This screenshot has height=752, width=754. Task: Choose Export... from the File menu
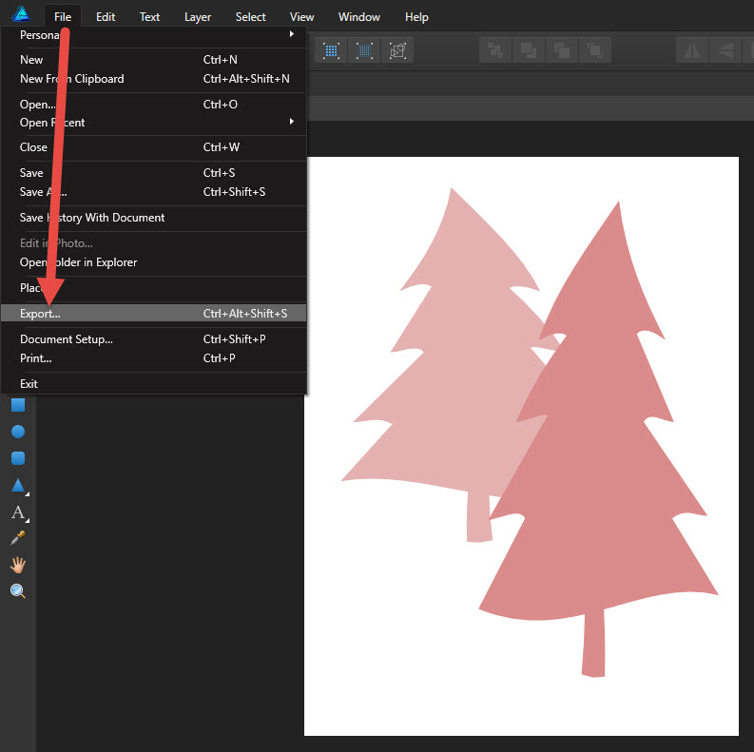click(40, 314)
